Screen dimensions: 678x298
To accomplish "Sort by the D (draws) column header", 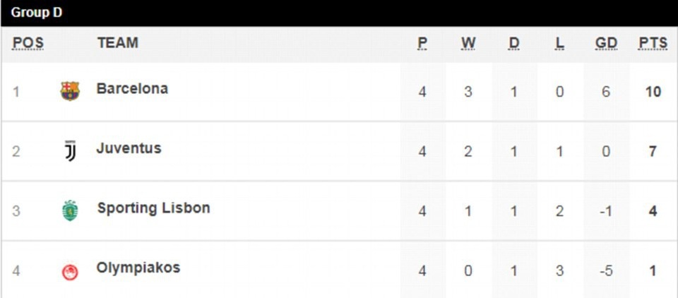I will click(513, 43).
